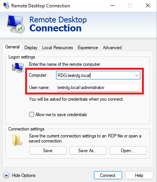The height and width of the screenshot is (182, 157).
Task: Save the current connection settings
Action: (x=48, y=151)
